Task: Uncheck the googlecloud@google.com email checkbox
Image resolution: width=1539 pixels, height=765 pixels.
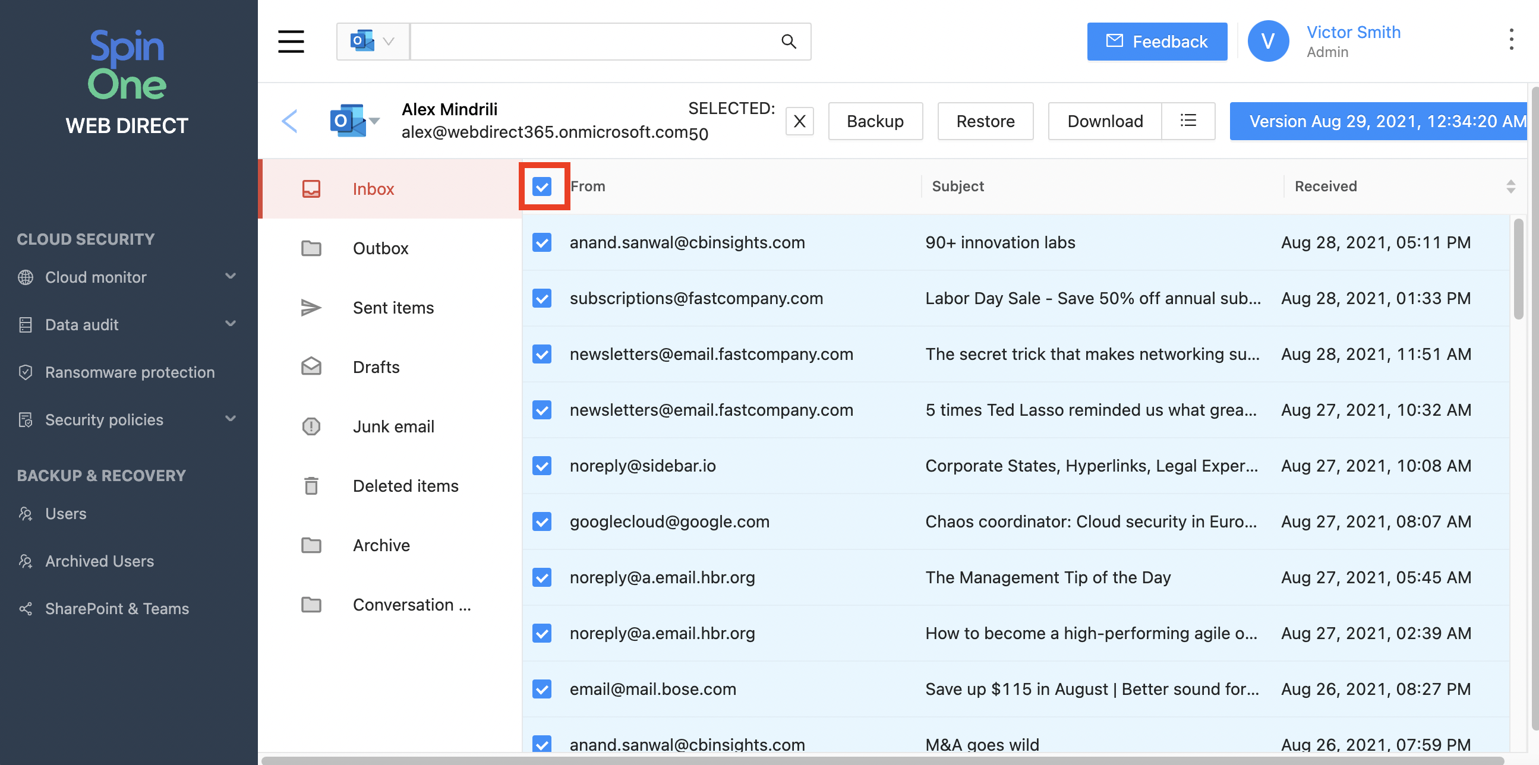Action: (542, 521)
